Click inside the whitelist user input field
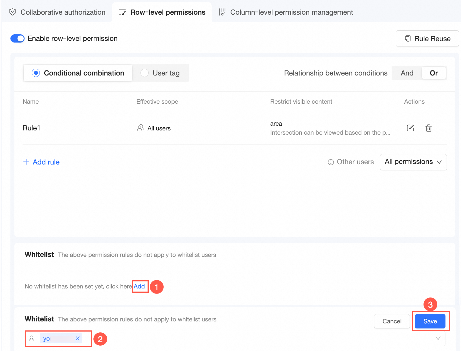The height and width of the screenshot is (351, 461). coord(254,338)
